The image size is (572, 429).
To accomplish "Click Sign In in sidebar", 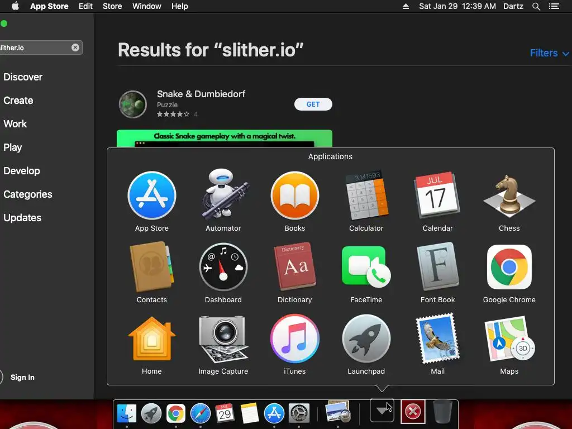I will pos(22,377).
